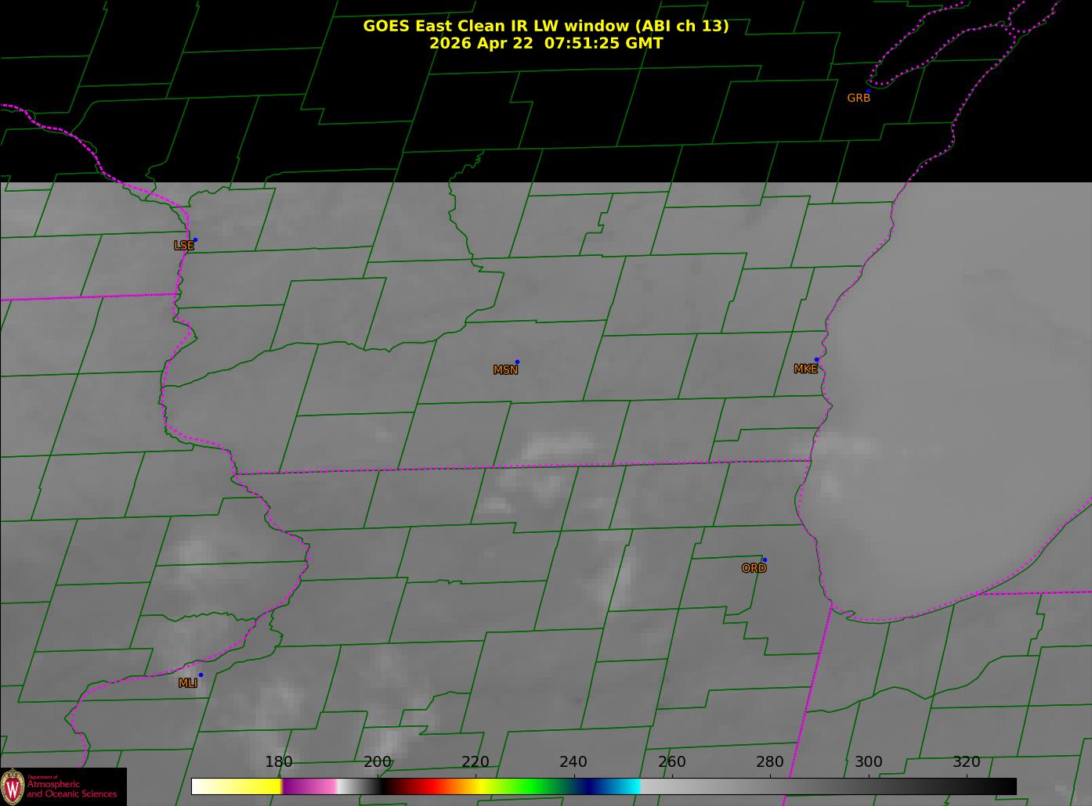Click the 300 tick label on the colorbar

tap(868, 762)
